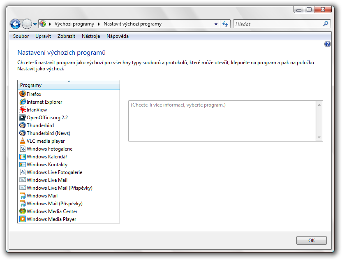Click the IrfanView red splat icon

click(x=23, y=109)
